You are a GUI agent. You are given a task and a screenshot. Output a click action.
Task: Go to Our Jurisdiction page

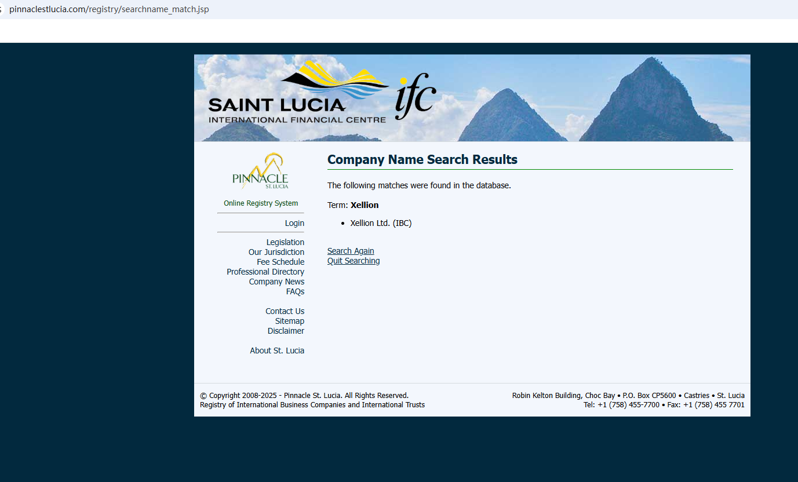[x=276, y=252]
